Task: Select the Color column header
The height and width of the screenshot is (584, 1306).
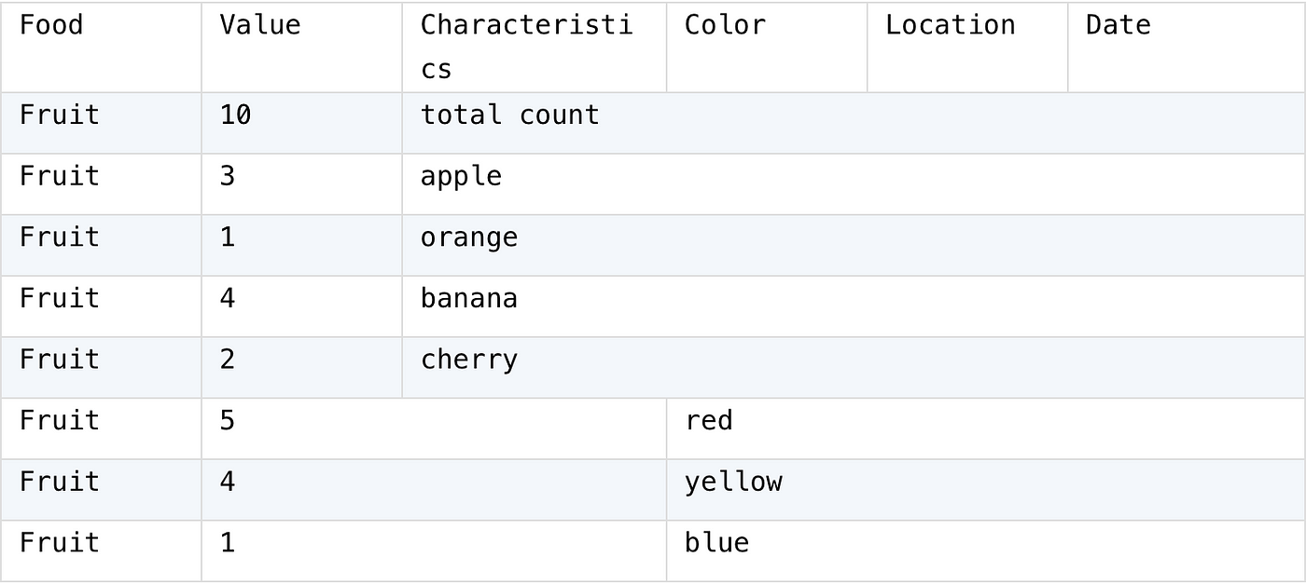Action: coord(767,48)
